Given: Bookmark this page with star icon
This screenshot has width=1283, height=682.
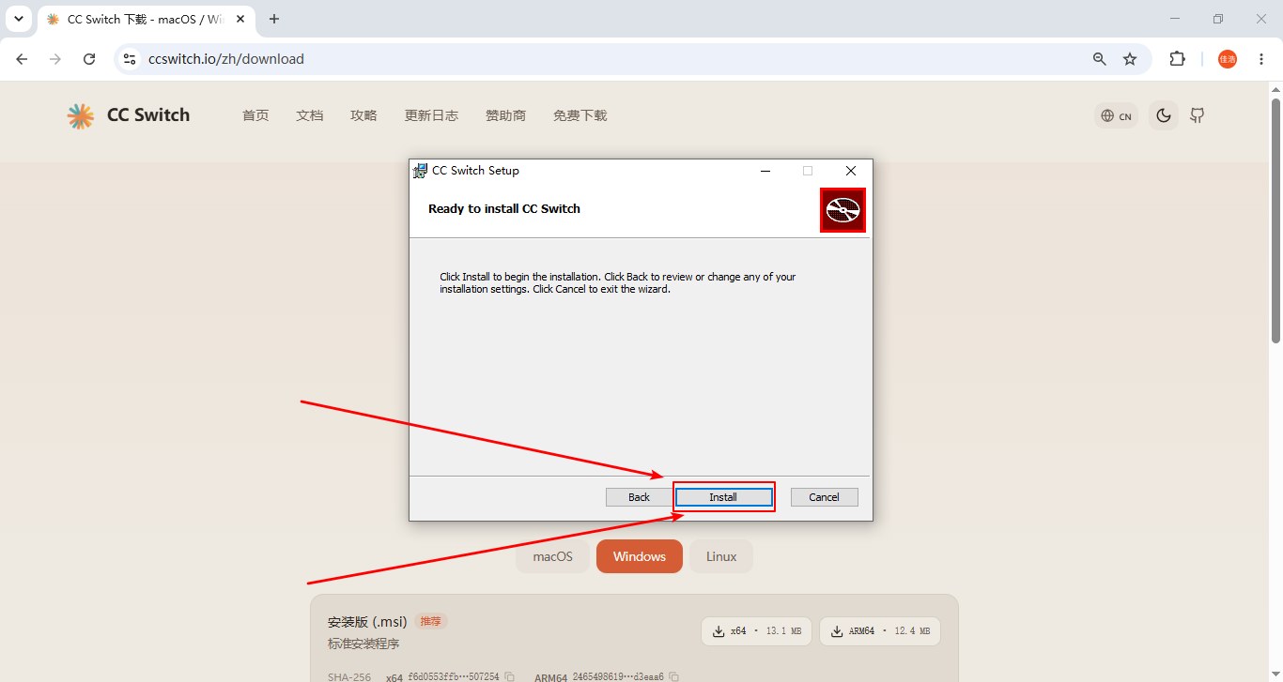Looking at the screenshot, I should 1130,59.
